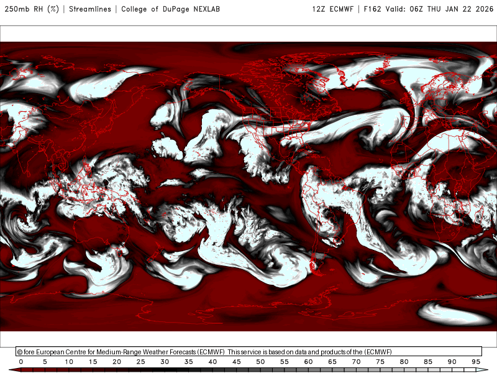Click the "45" colorbar scale label
This screenshot has width=497, height=373.
tap(237, 362)
